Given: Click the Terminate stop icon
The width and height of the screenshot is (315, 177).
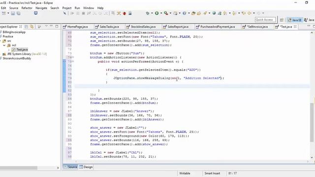Looking at the screenshot, I should (83, 13).
